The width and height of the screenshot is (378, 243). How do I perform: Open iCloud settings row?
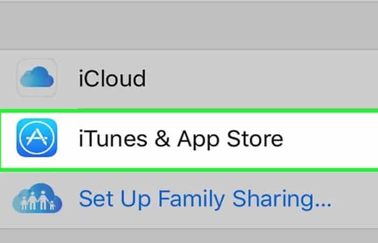point(189,79)
